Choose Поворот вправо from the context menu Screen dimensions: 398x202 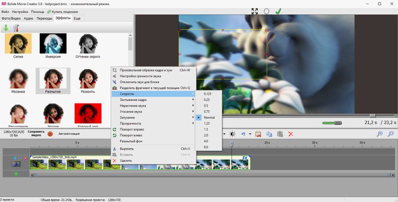tap(131, 129)
